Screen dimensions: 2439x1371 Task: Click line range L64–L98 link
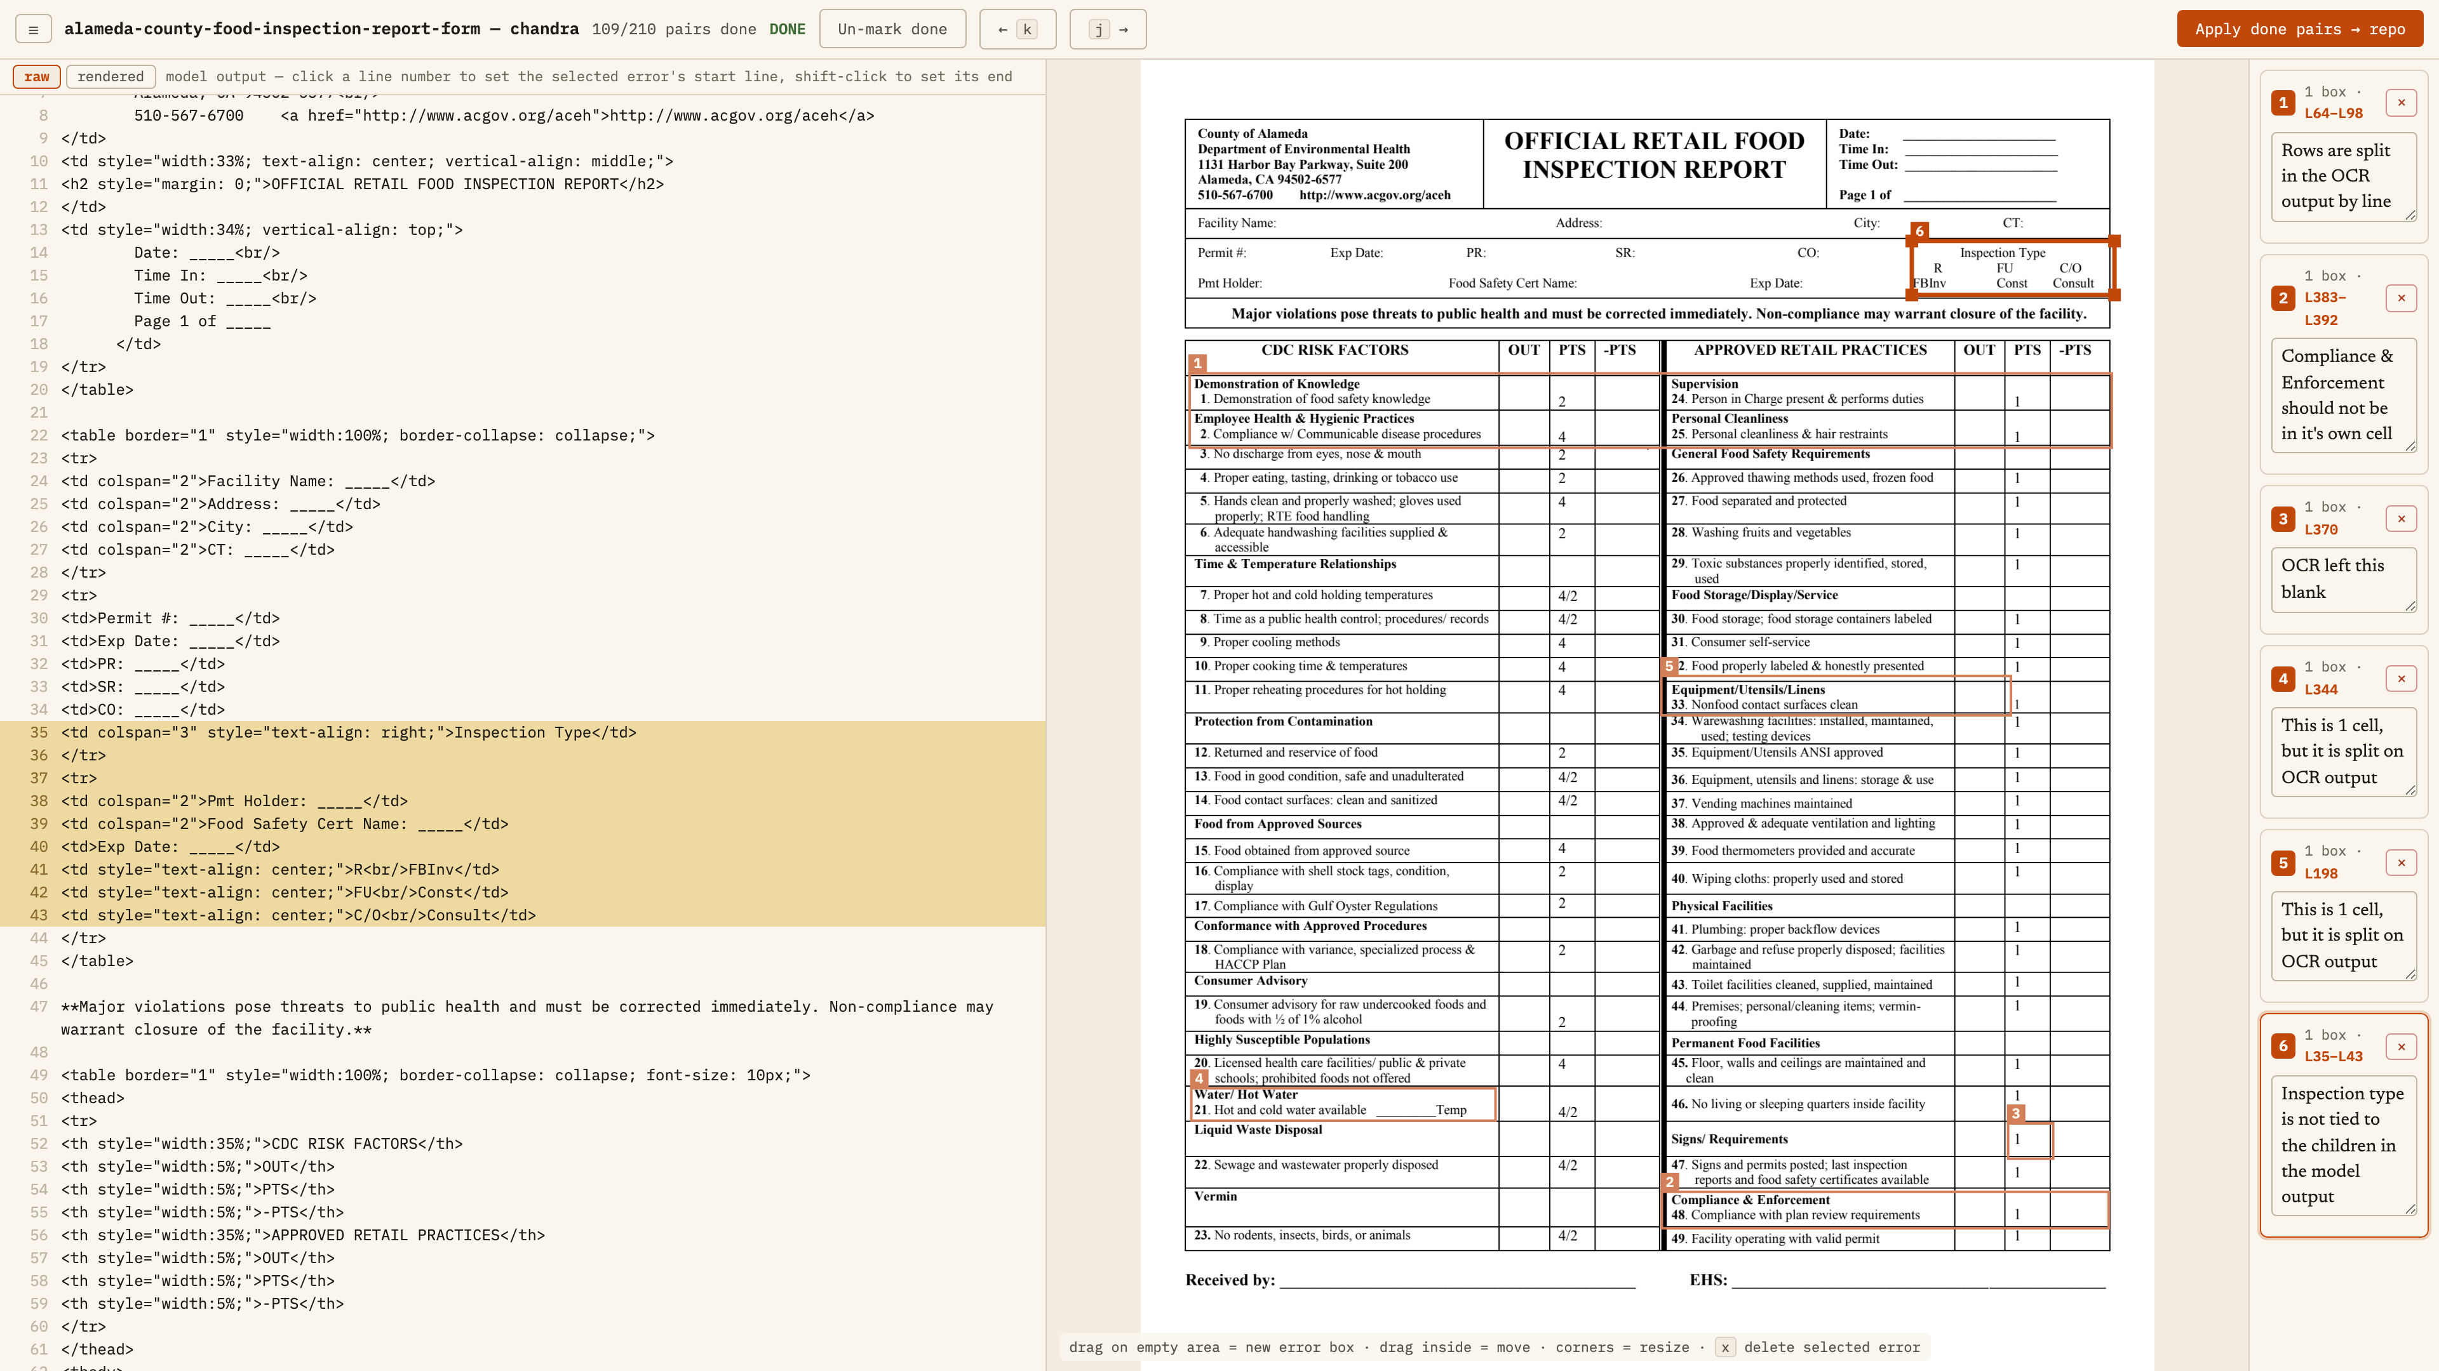click(2333, 114)
